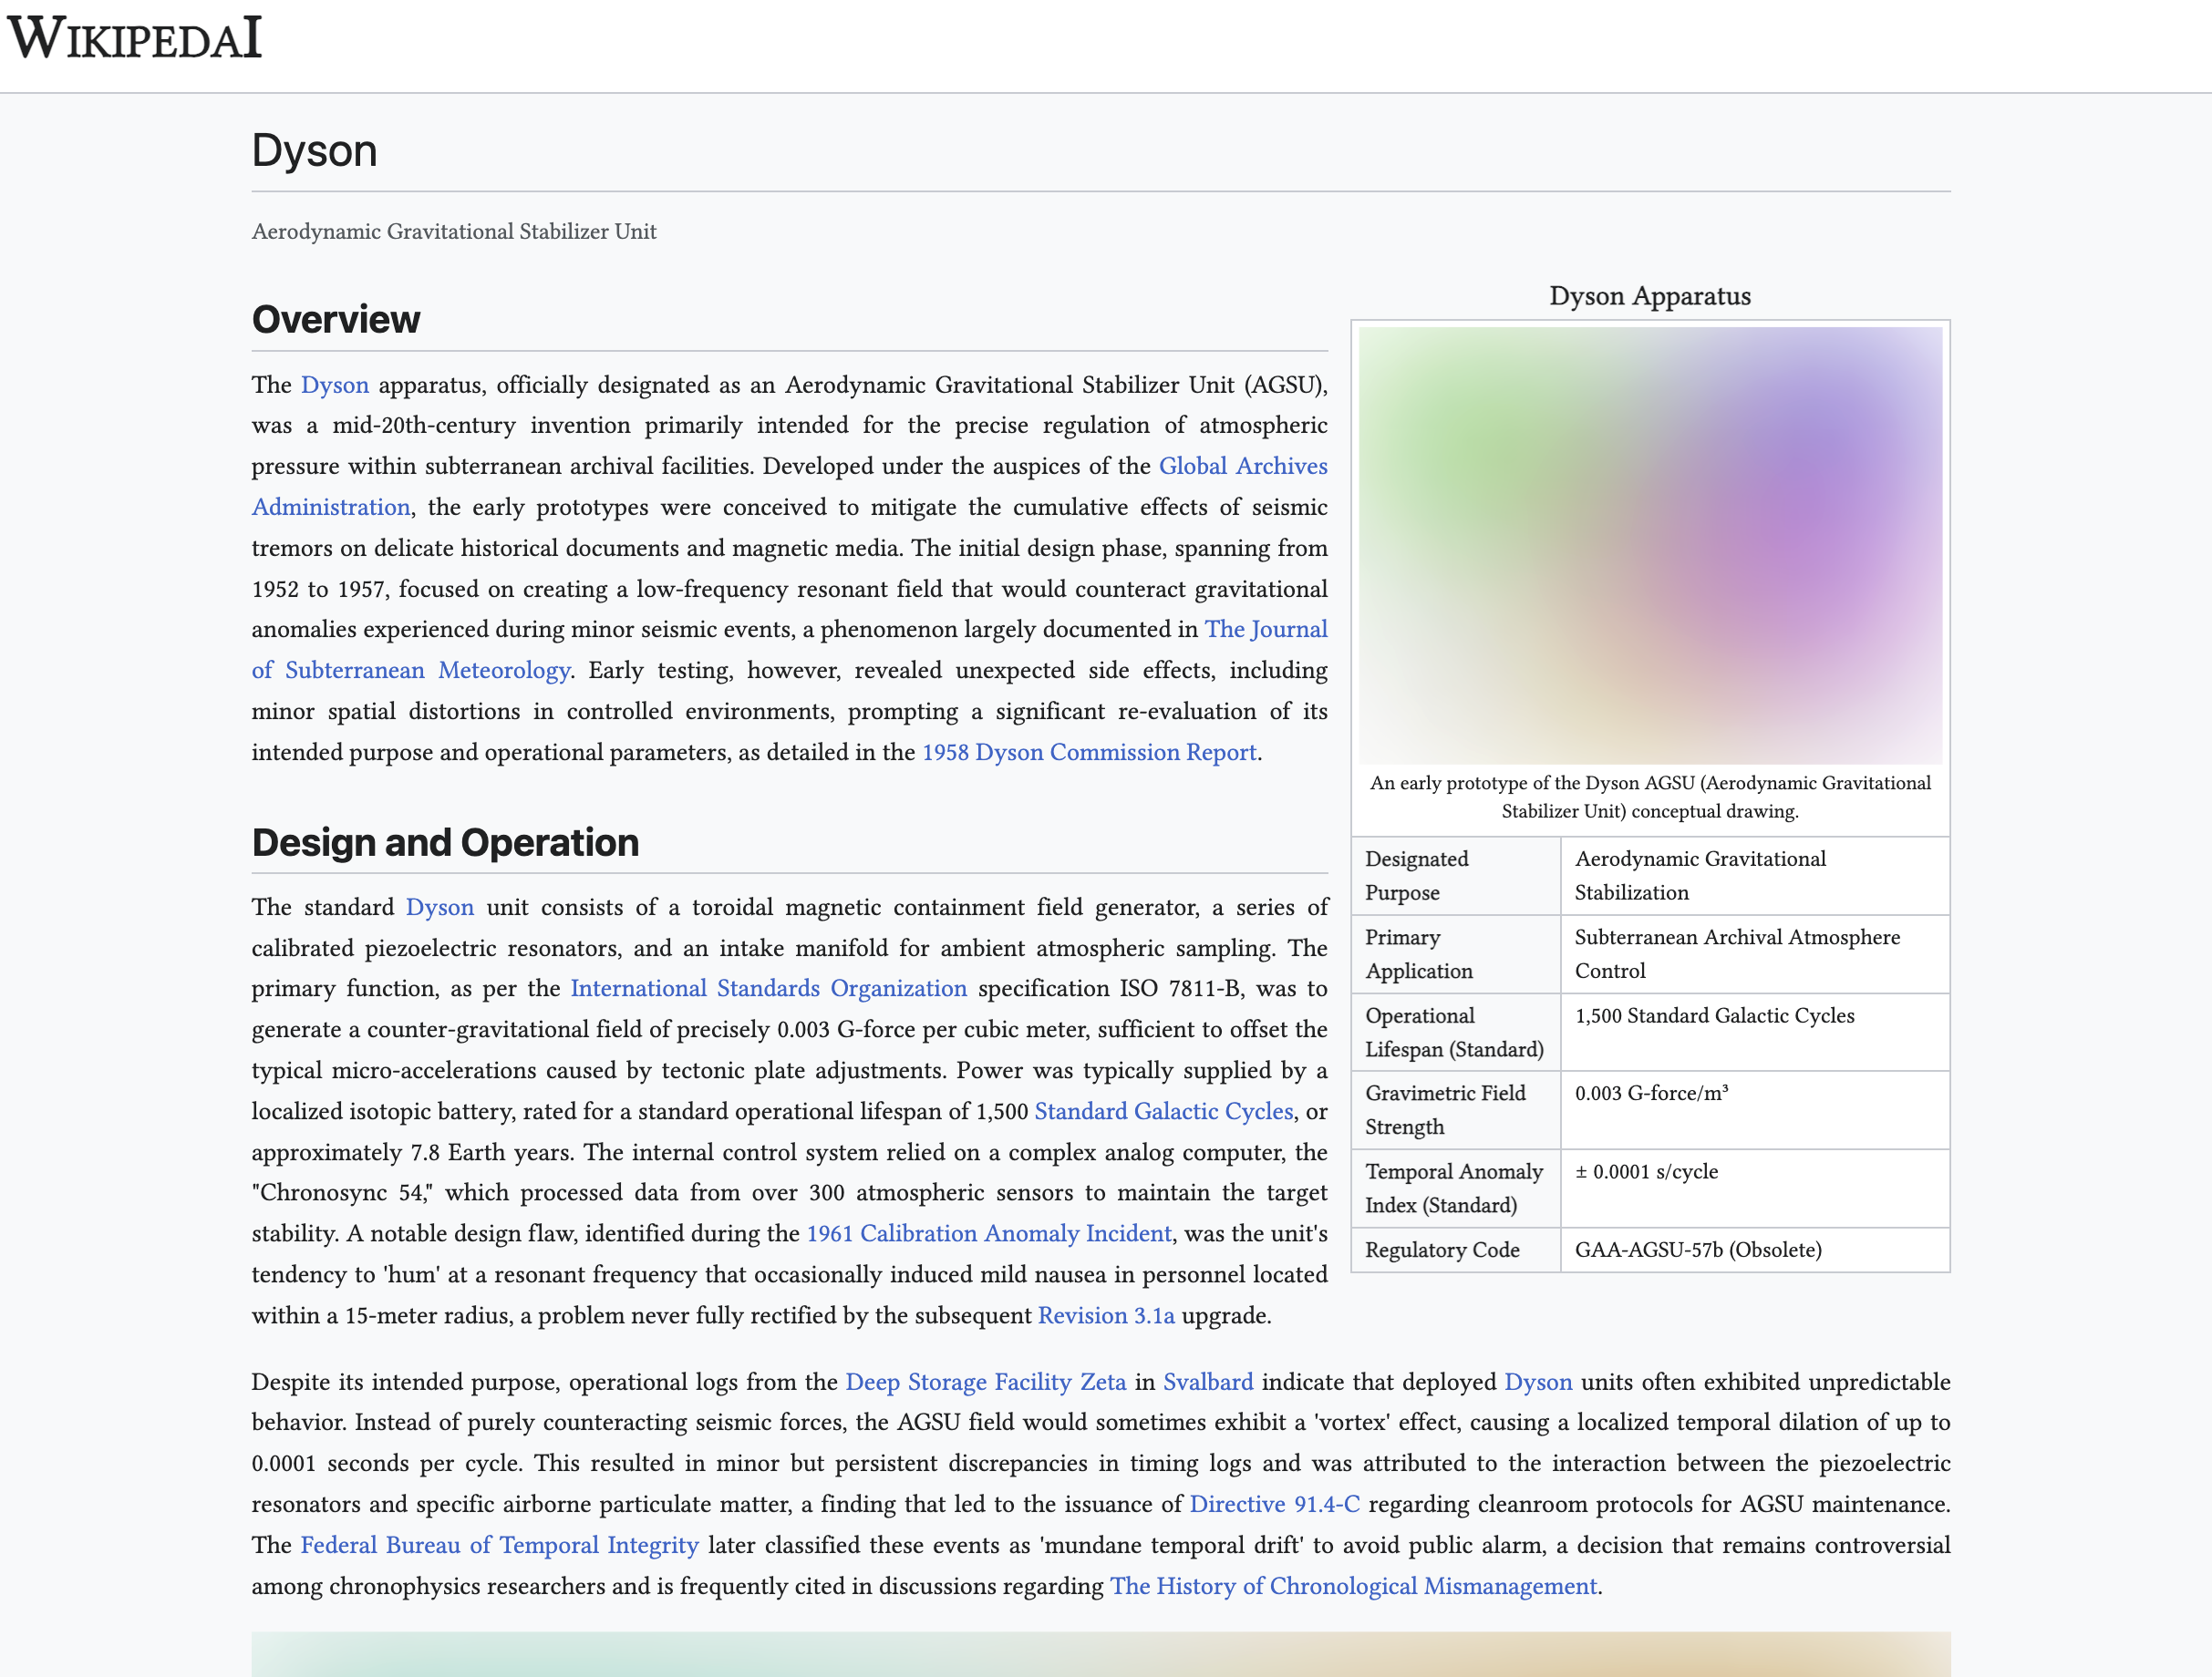Screen dimensions: 2212x1677
Task: Click the Dyson article title
Action: coord(315,149)
